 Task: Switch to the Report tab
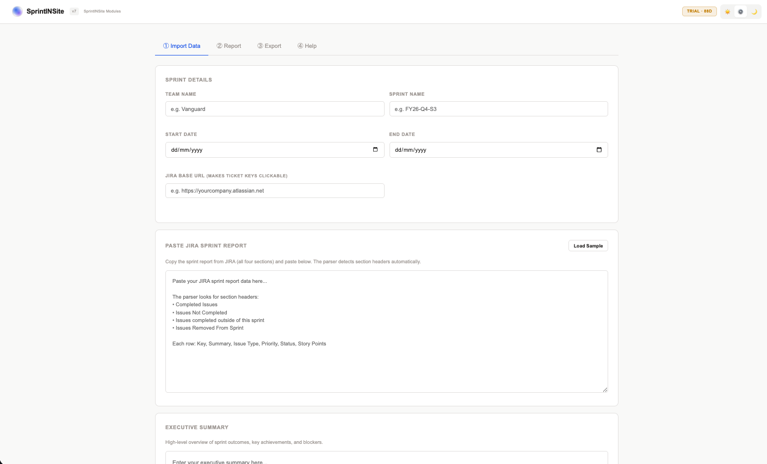pos(228,46)
